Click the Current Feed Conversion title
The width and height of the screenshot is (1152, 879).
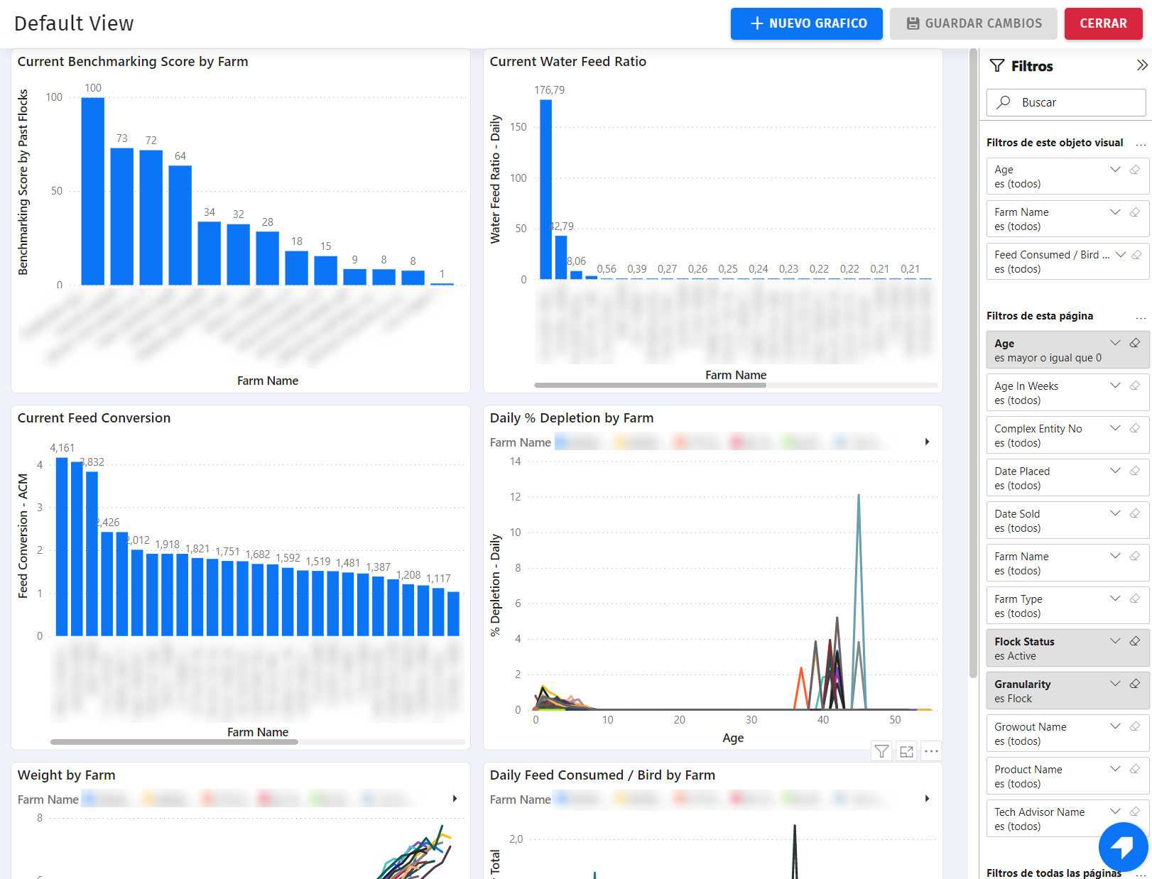click(x=94, y=418)
